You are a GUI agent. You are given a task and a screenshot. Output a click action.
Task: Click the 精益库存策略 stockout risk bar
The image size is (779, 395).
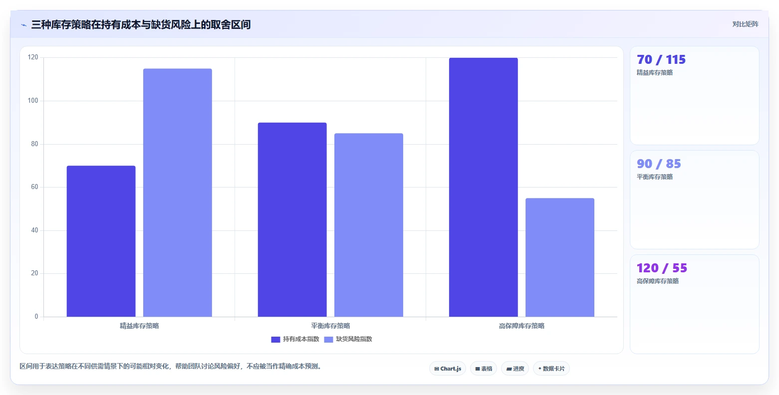tap(178, 193)
